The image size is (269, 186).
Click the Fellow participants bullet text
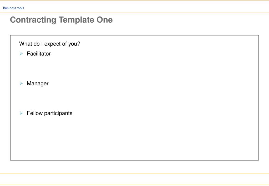point(50,113)
